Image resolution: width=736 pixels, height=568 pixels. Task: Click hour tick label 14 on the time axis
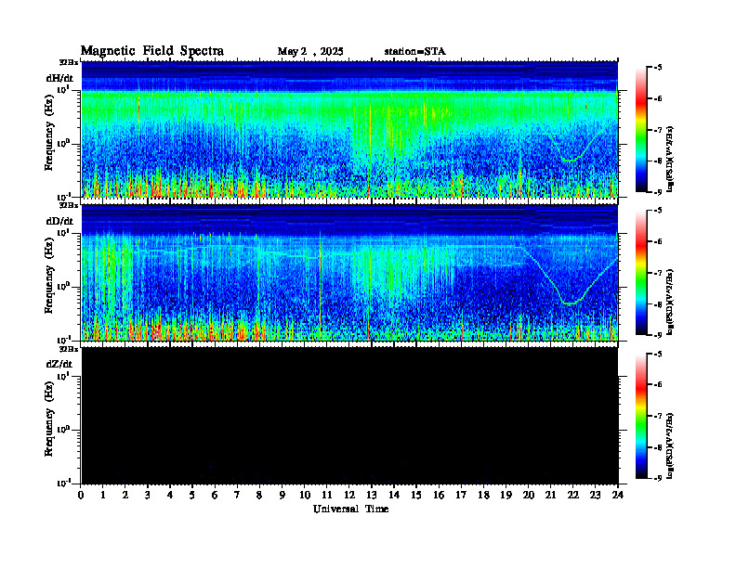394,496
